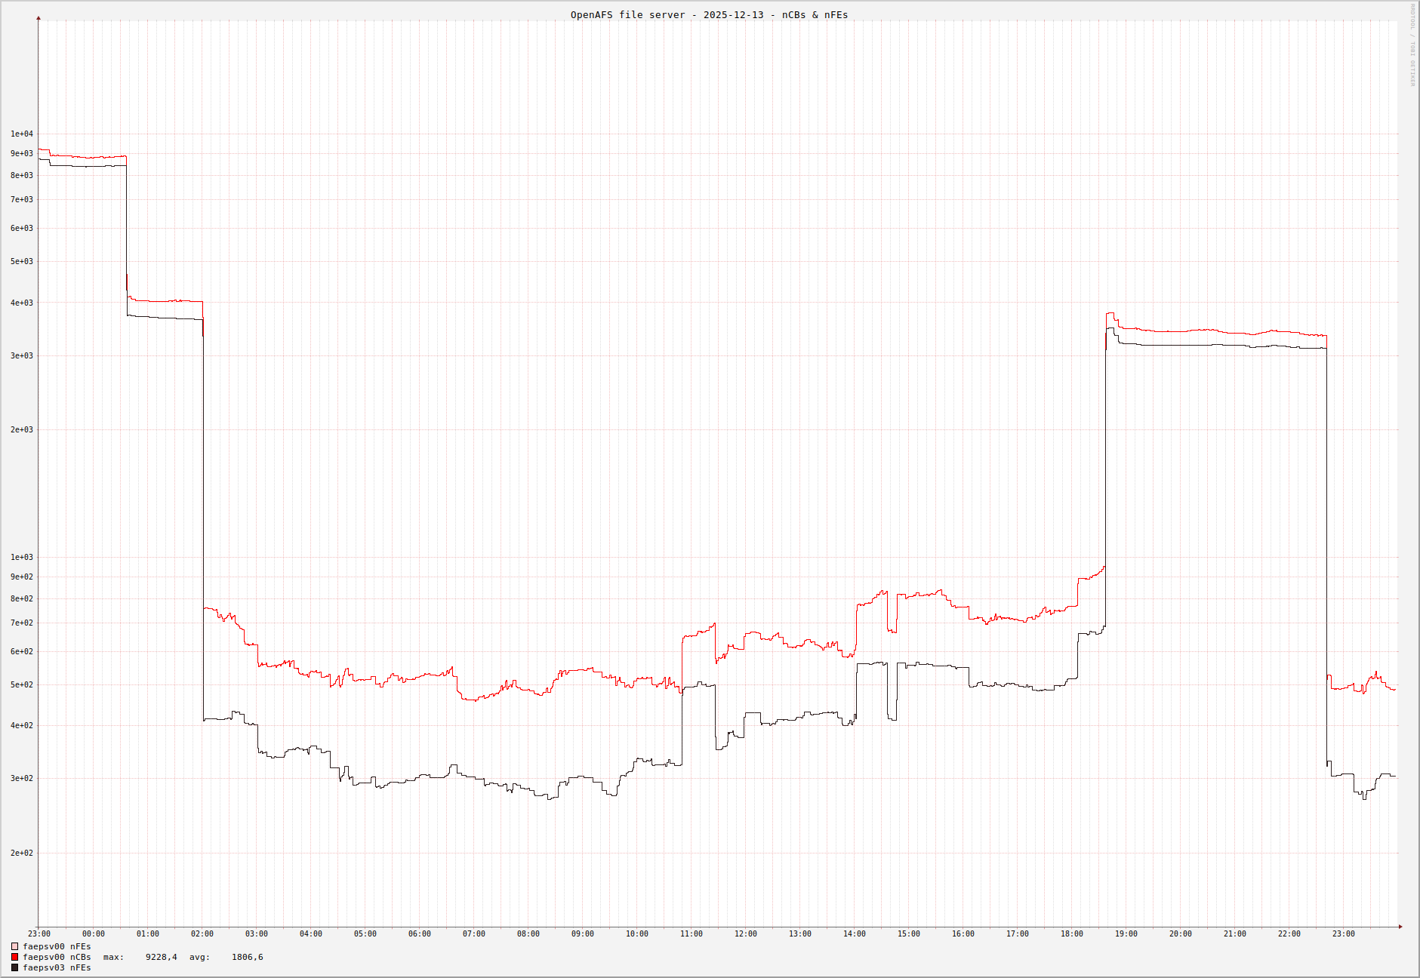Click the red arrow at x-axis end
Image resolution: width=1420 pixels, height=978 pixels.
tap(1400, 926)
